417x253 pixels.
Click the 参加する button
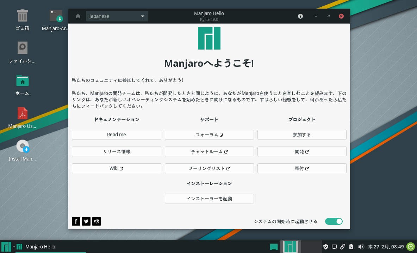[302, 135]
